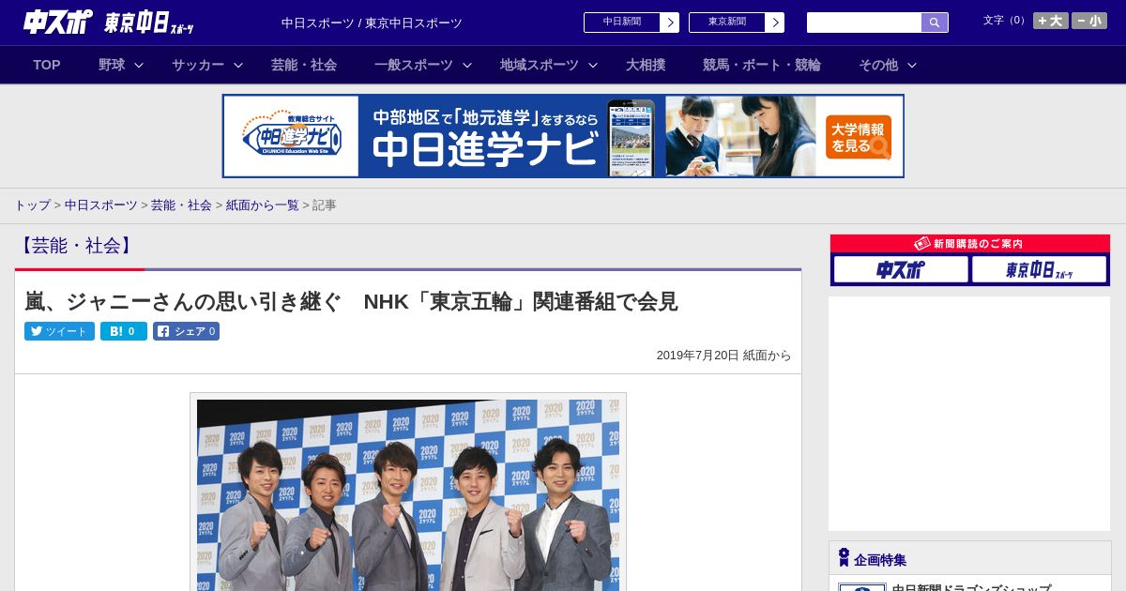
Task: Go to 中日スポーツ breadcrumb
Action: click(x=101, y=205)
